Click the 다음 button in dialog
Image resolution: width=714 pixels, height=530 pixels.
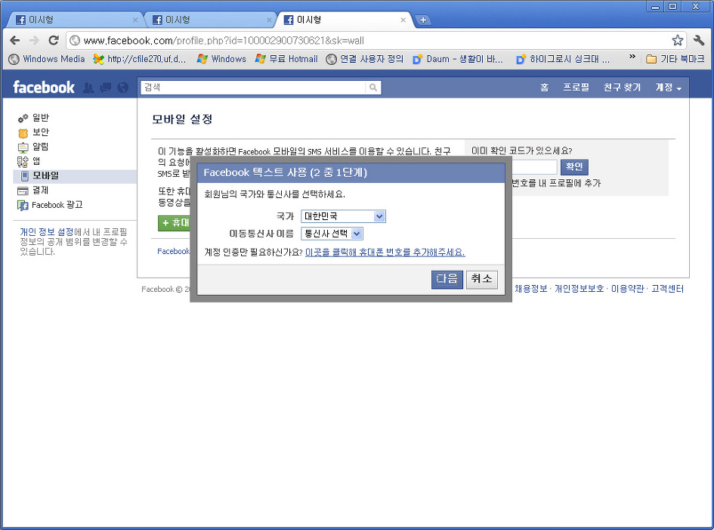pyautogui.click(x=447, y=279)
